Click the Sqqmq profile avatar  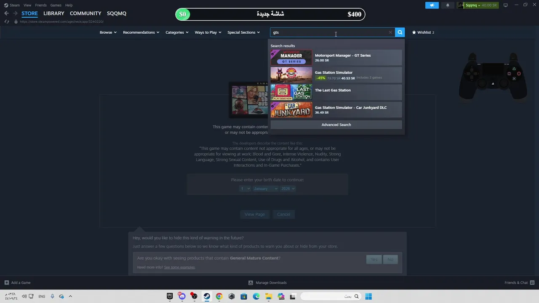coord(461,5)
